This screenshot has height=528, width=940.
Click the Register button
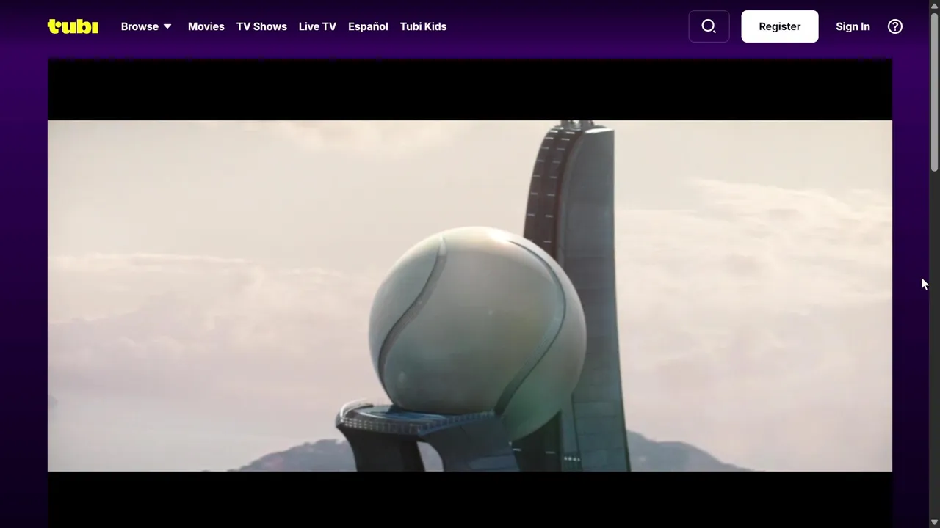point(780,26)
